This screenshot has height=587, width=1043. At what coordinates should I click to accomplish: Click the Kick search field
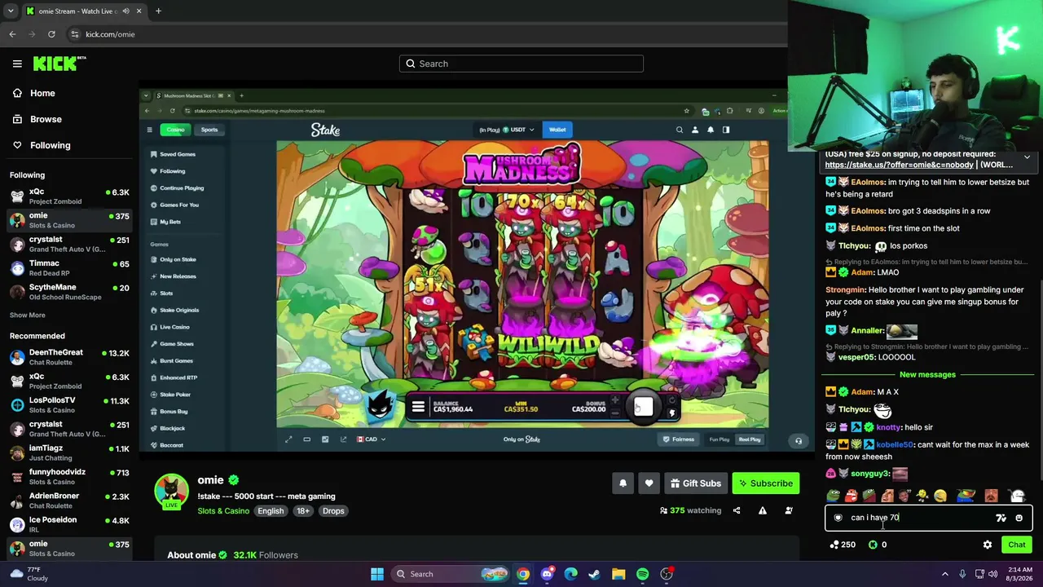(x=521, y=64)
